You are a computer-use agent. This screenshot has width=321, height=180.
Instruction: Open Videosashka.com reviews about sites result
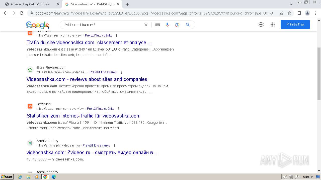[87, 79]
